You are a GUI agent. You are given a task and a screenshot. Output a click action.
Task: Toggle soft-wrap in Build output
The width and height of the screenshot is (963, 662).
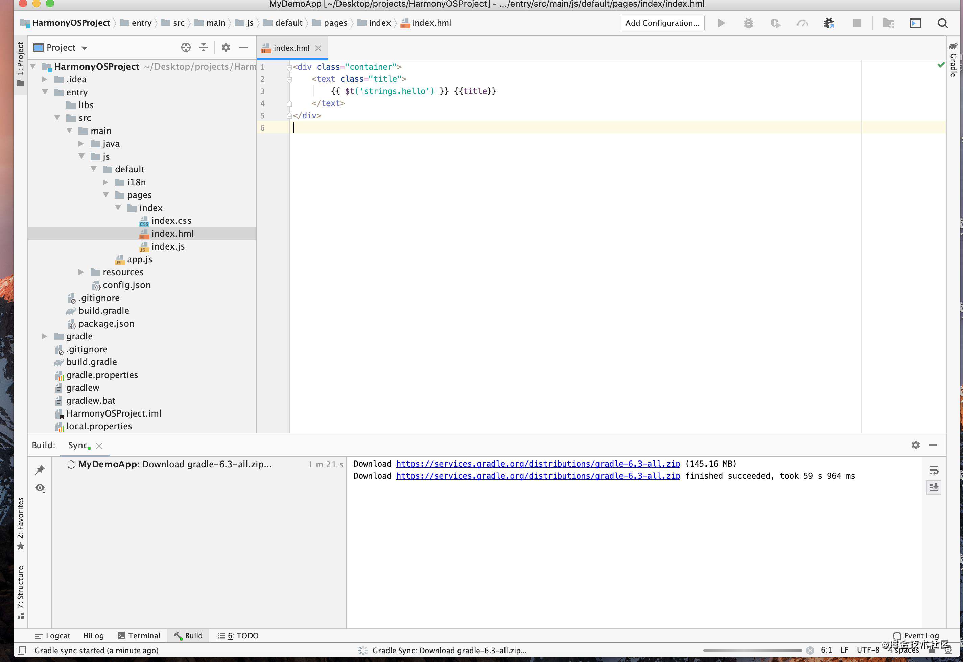pos(934,470)
